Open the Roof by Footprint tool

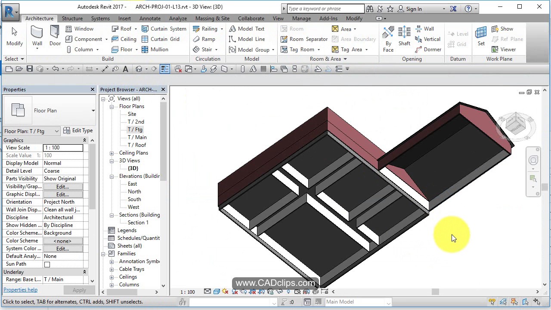pyautogui.click(x=122, y=28)
